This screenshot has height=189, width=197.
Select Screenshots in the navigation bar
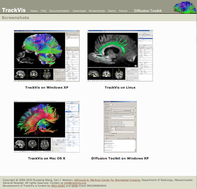point(97,11)
